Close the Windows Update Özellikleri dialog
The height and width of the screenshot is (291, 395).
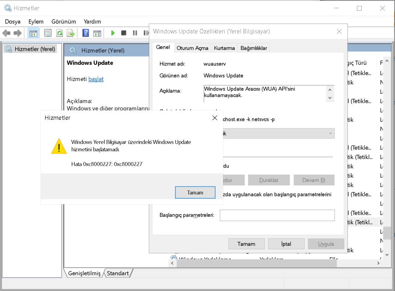tap(339, 31)
